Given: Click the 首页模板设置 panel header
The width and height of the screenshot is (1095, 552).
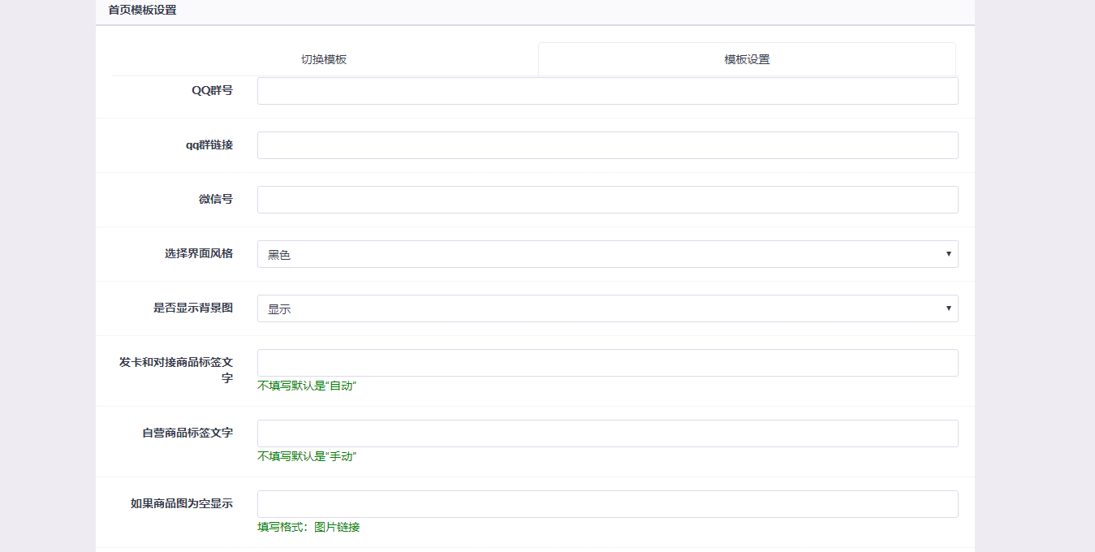Looking at the screenshot, I should point(142,11).
